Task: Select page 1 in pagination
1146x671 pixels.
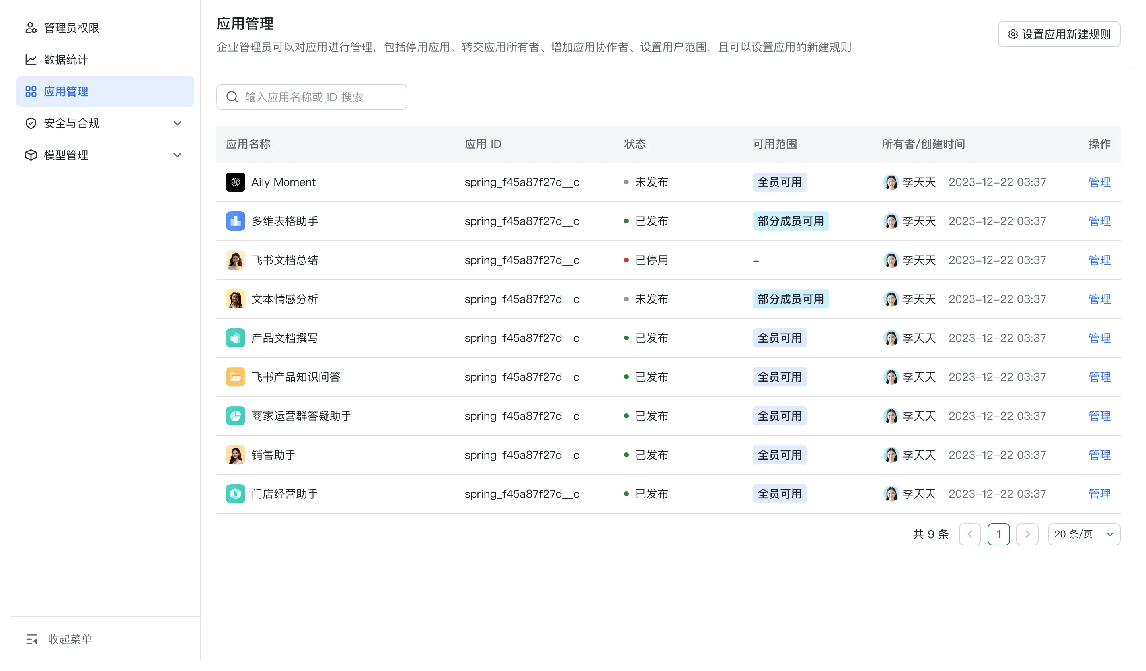Action: point(1013,541)
